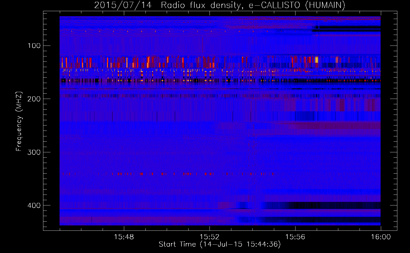
Task: Click the 16:00 time axis label
Action: coord(381,237)
